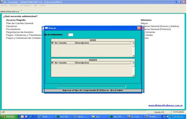Open the Ayuda menu
The height and width of the screenshot is (119, 187).
42,6
